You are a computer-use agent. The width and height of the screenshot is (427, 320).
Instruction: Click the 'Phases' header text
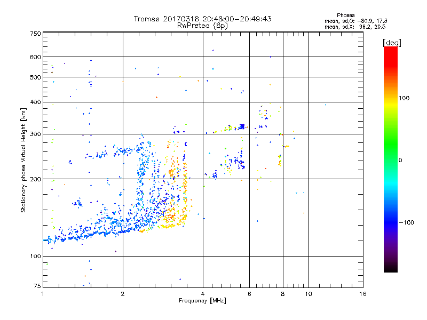[x=345, y=15]
